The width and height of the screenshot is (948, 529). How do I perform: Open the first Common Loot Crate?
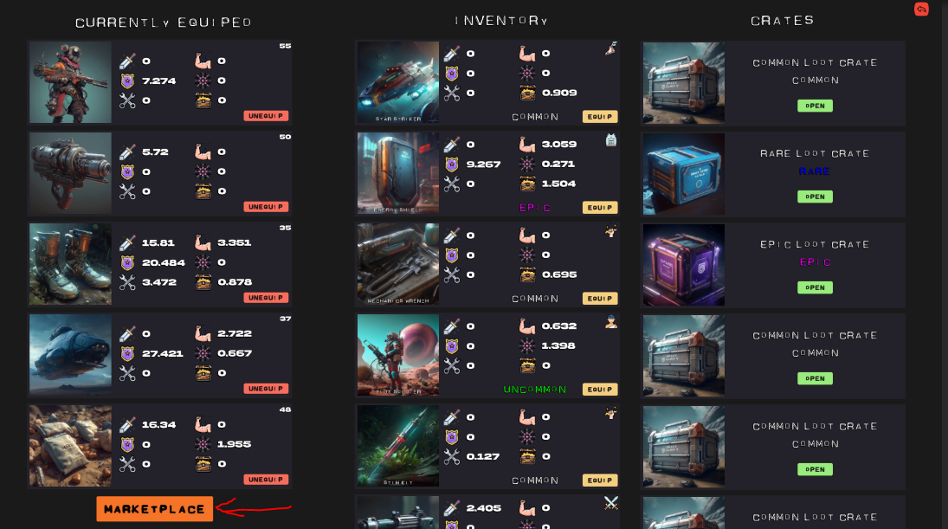click(815, 106)
